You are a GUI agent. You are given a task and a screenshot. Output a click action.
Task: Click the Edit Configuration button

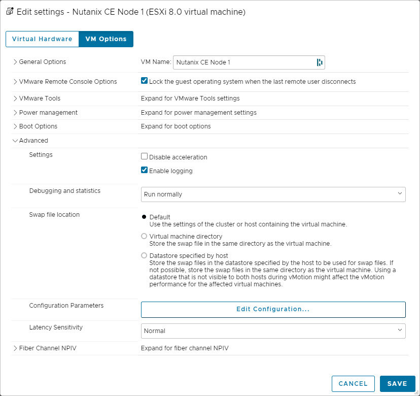[273, 310]
